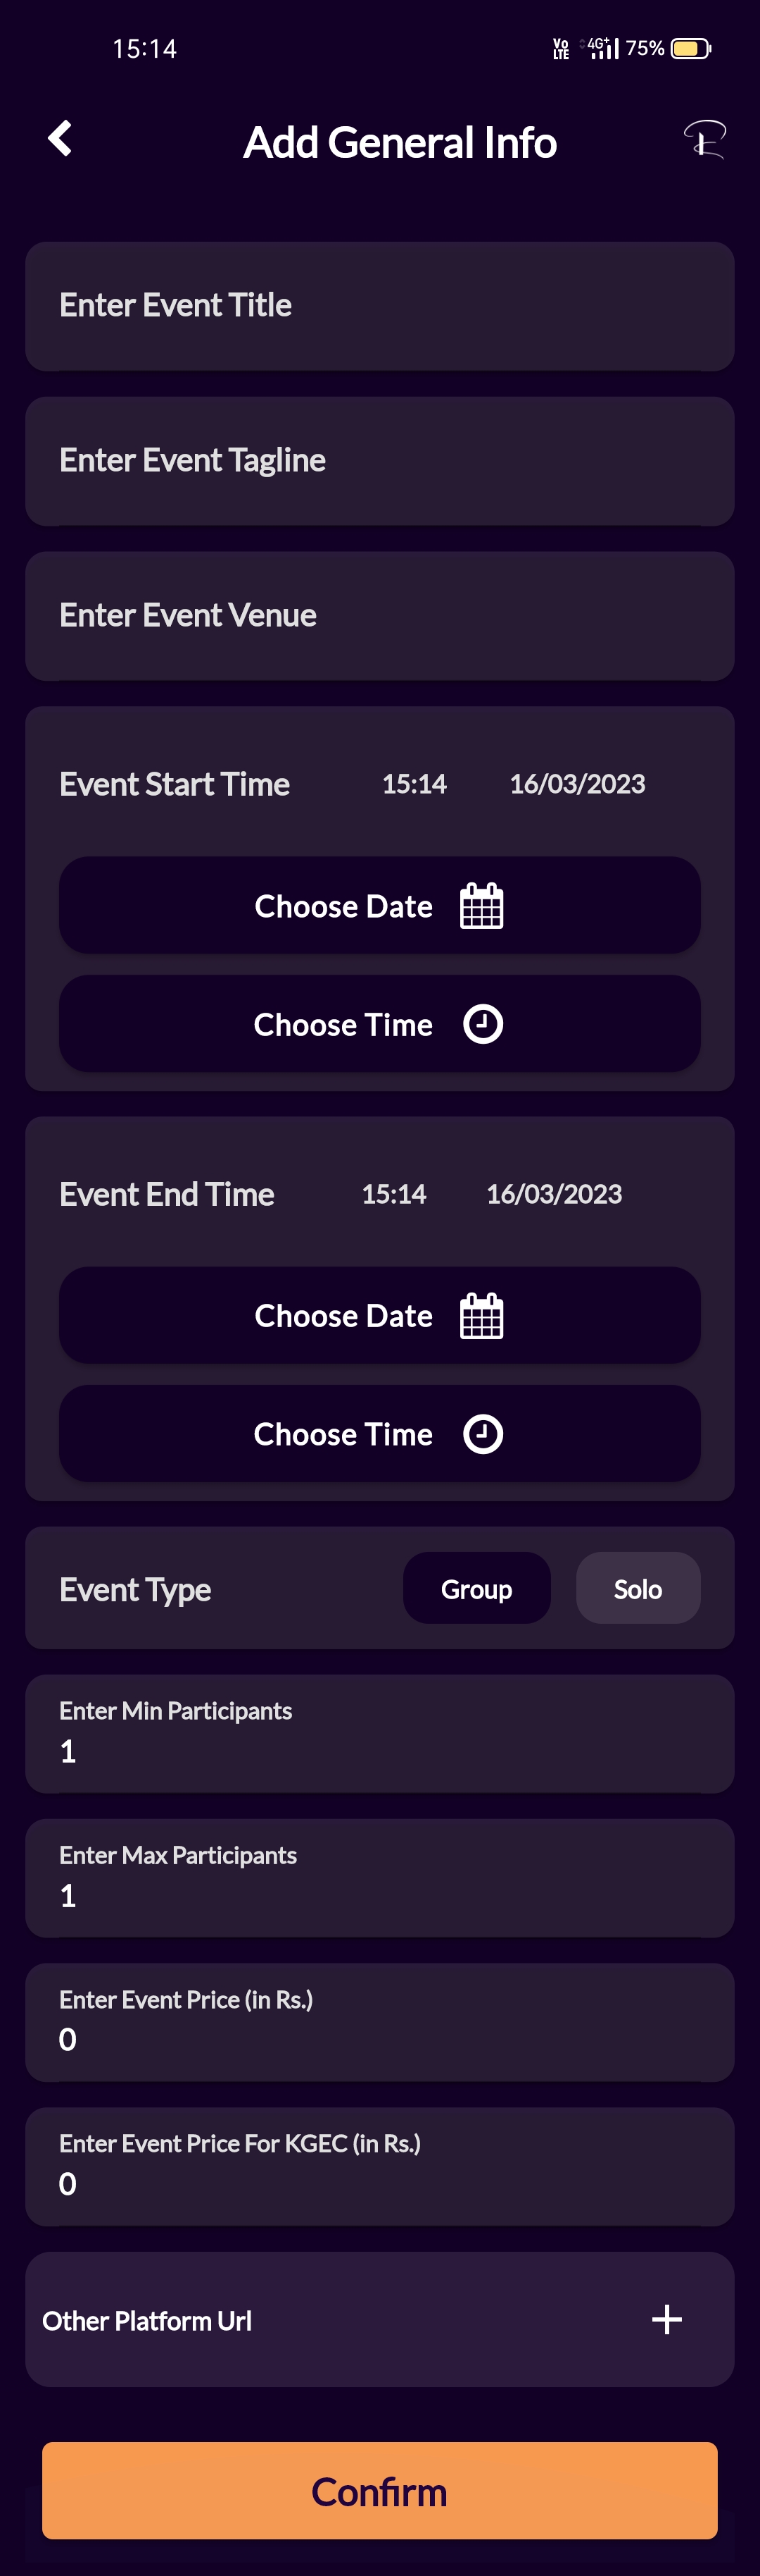Tap calendar icon under Event End Time
The width and height of the screenshot is (760, 2576).
481,1316
